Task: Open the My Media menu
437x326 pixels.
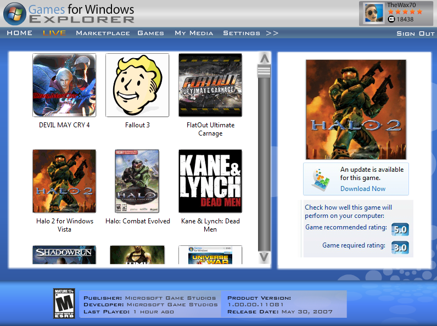Action: (194, 33)
